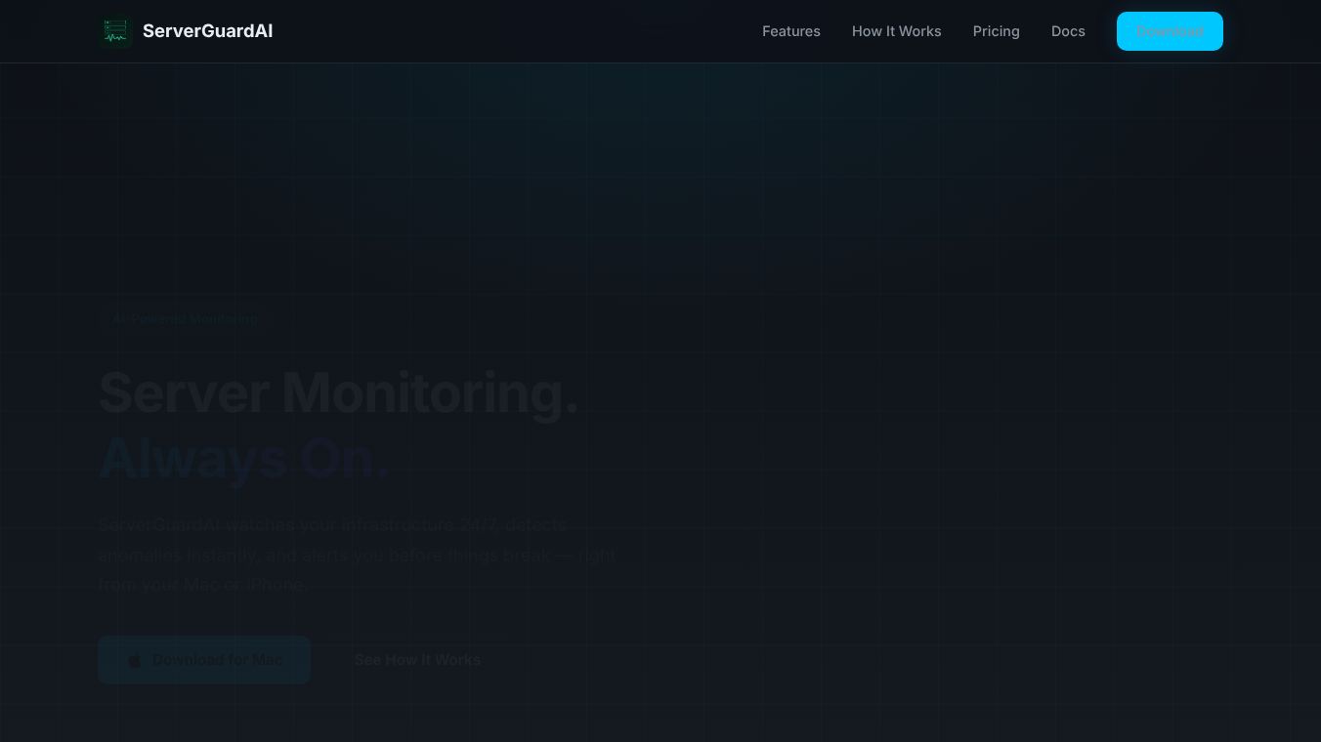
Task: Click the ServerGuardAI brand name
Action: pos(207,31)
